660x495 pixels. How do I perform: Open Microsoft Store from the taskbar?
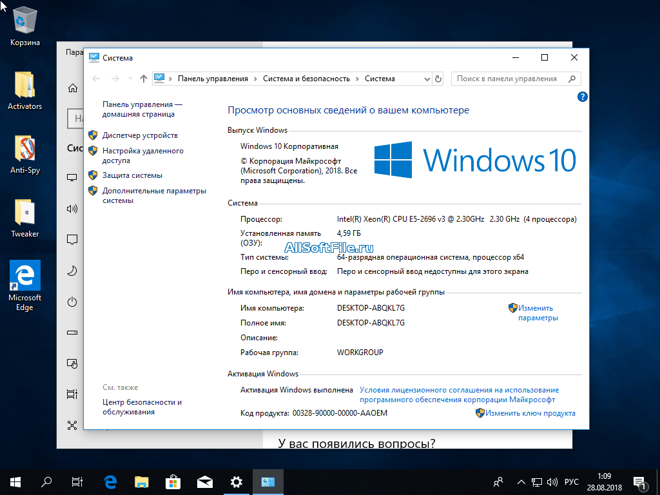pos(173,481)
